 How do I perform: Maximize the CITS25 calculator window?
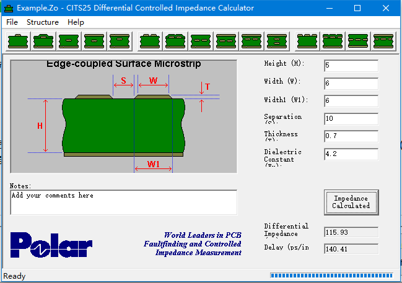coord(357,8)
